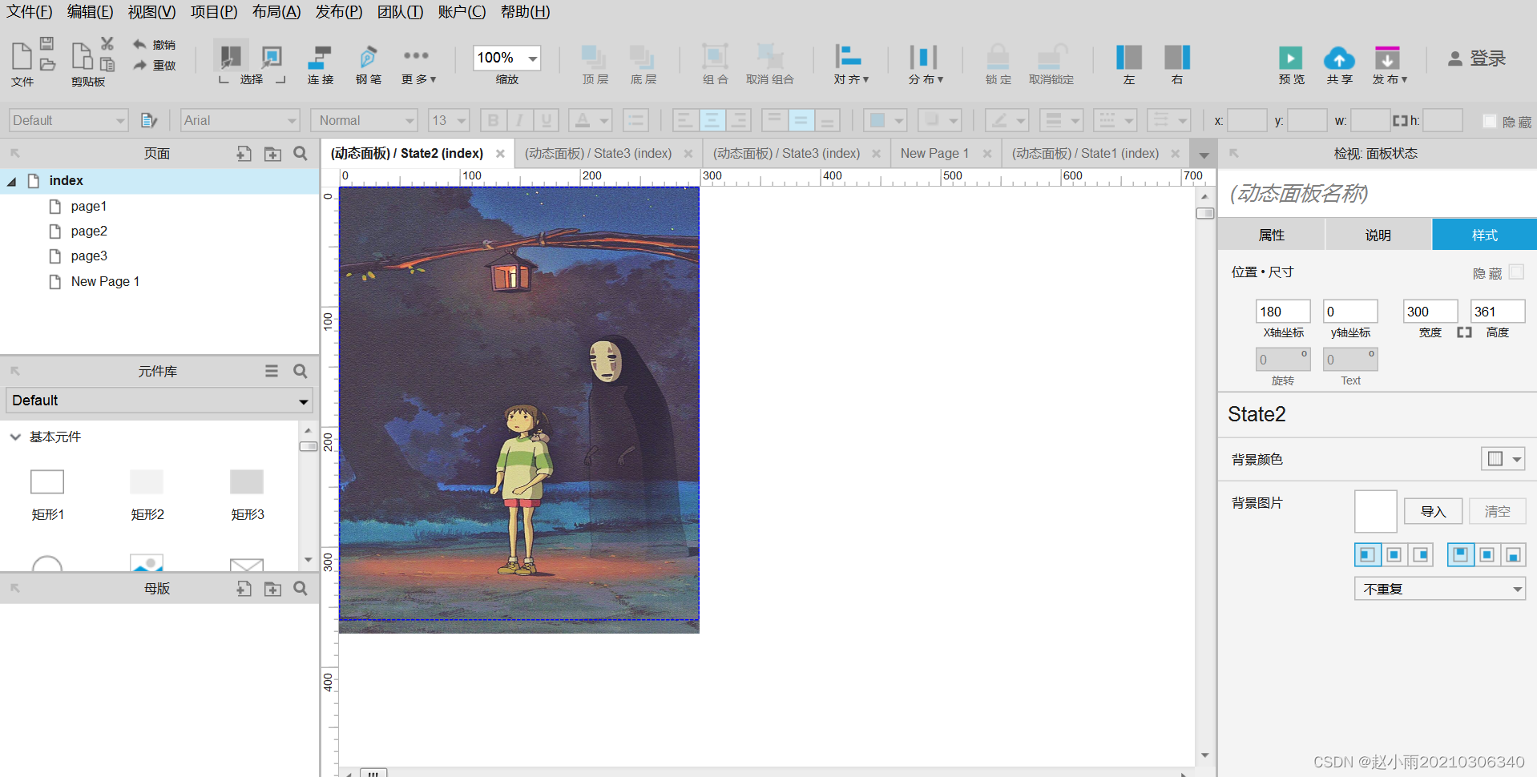Click the 导入 background image button

(1433, 512)
